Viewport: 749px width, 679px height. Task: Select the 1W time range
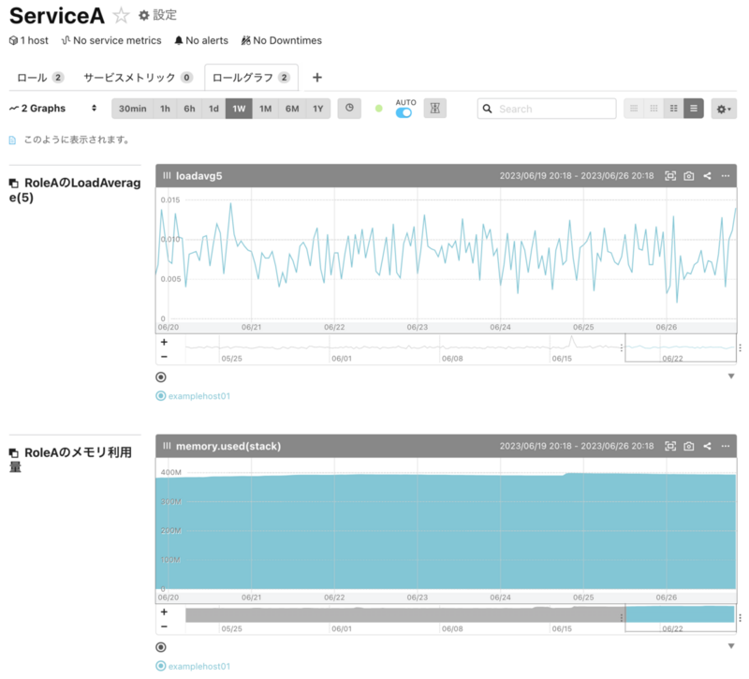click(239, 109)
